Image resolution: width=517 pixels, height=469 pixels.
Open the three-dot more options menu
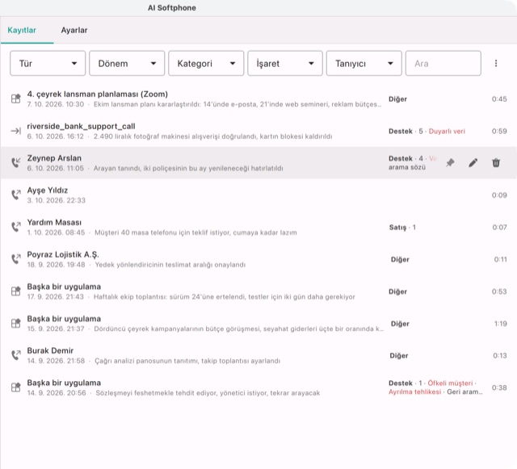tap(496, 63)
